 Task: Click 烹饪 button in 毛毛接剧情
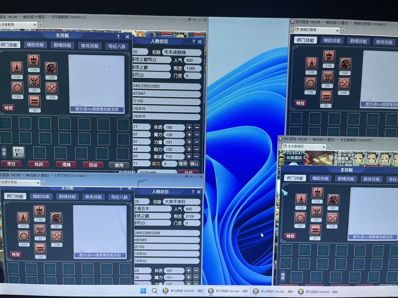pos(11,164)
